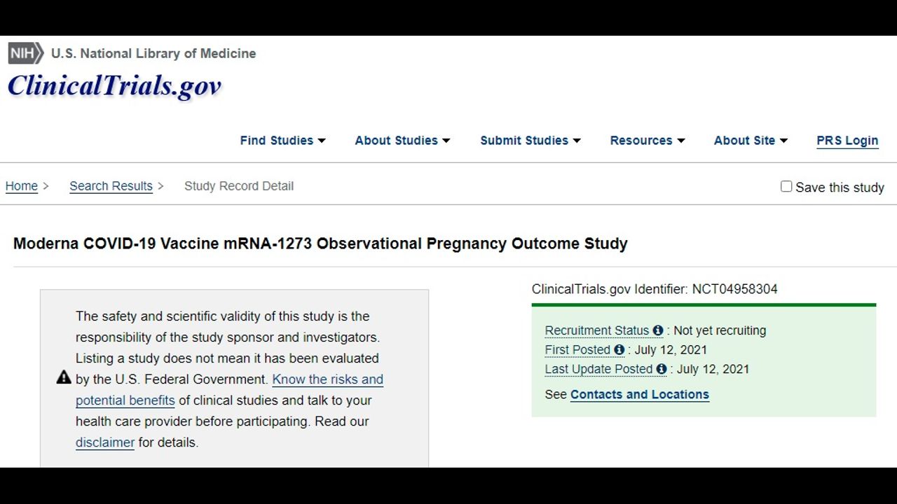Image resolution: width=897 pixels, height=504 pixels.
Task: Click info icon next to Recruitment Status
Action: 657,330
